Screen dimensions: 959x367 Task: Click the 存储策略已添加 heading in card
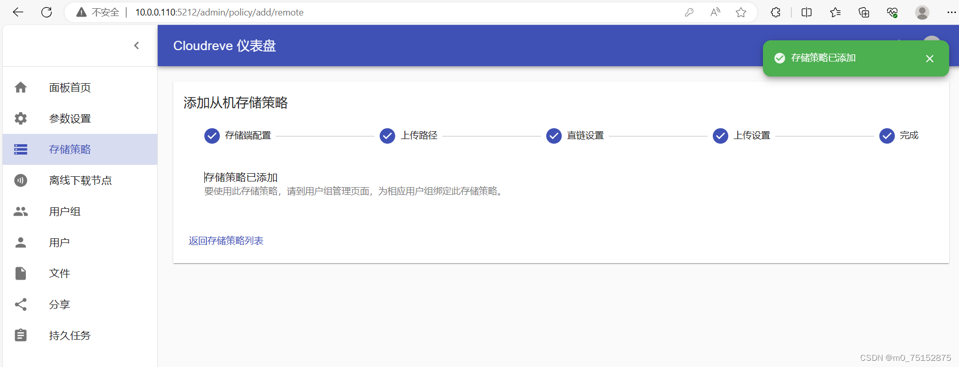tap(241, 177)
